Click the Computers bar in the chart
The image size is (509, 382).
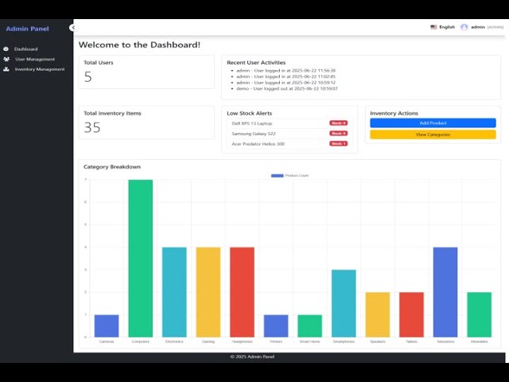point(141,258)
